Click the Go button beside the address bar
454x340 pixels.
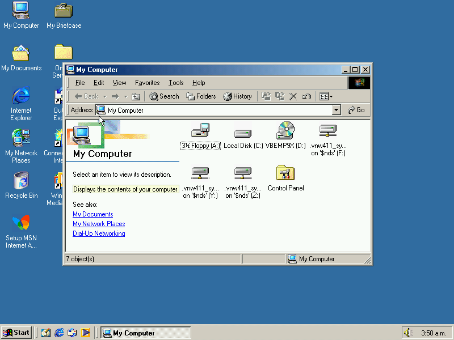point(356,110)
